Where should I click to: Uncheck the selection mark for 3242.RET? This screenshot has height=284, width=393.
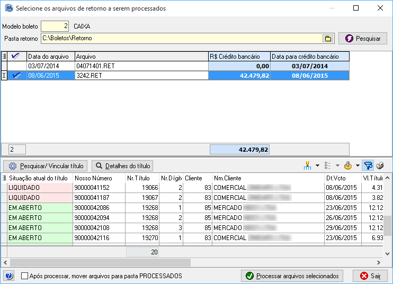17,76
